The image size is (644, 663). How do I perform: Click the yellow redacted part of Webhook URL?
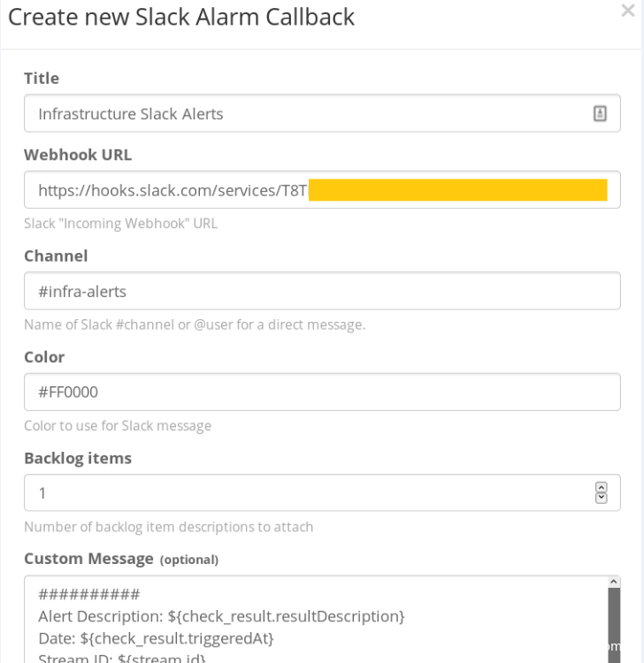pos(457,190)
